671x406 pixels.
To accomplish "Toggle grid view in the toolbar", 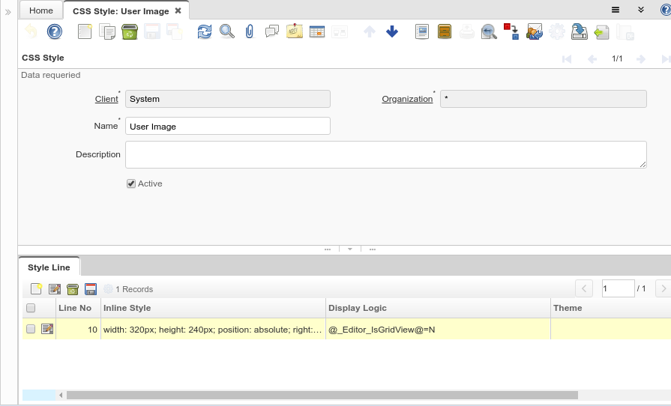I will [x=316, y=31].
